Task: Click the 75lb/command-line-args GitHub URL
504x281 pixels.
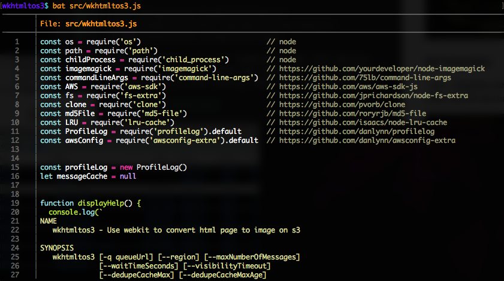Action: [365, 78]
